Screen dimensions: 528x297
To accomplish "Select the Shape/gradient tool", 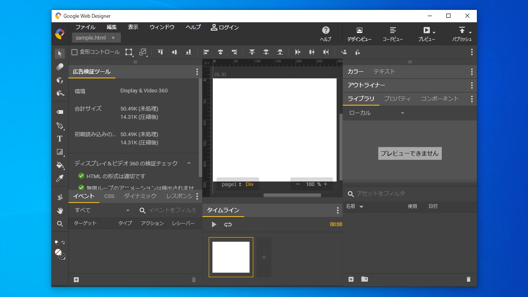I will [x=60, y=152].
